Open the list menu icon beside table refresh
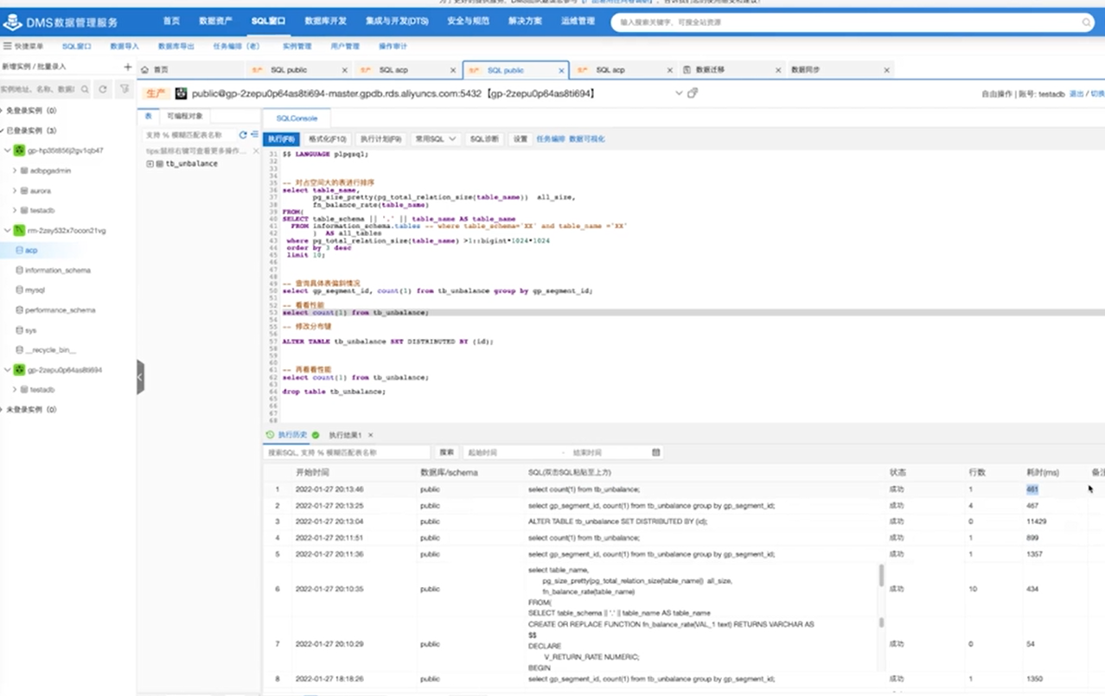The height and width of the screenshot is (696, 1105). [x=254, y=135]
